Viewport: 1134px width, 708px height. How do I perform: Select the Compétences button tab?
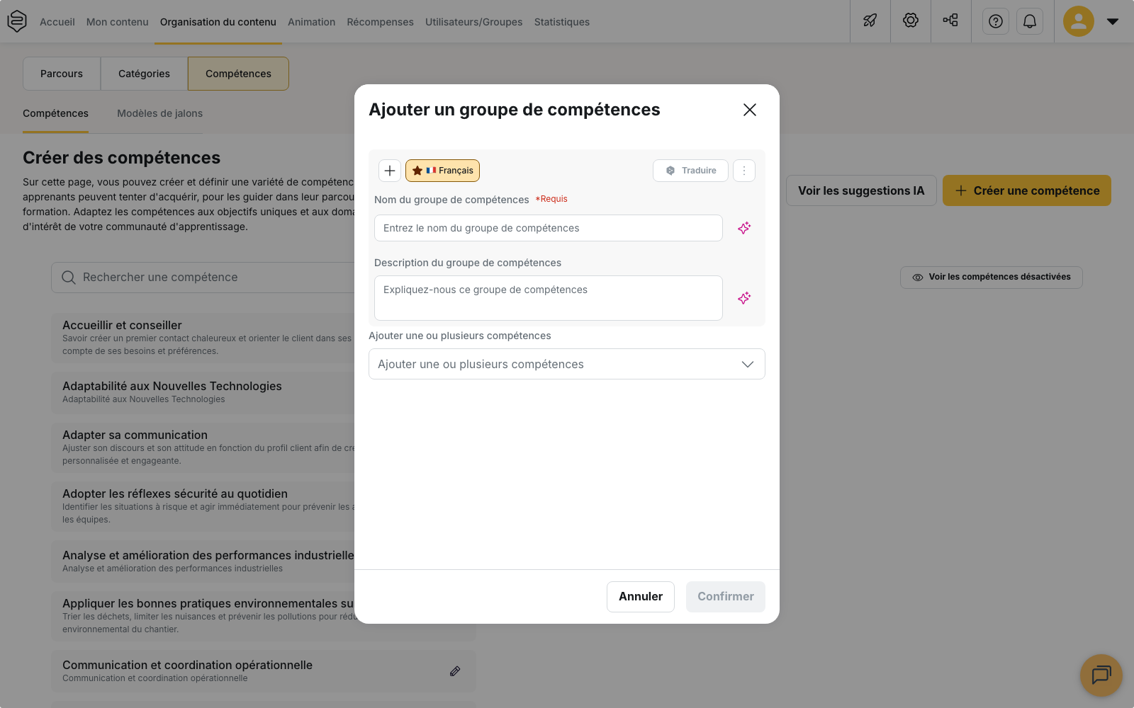(x=239, y=74)
